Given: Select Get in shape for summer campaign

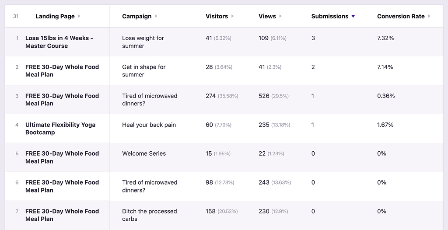Looking at the screenshot, I should tap(144, 71).
